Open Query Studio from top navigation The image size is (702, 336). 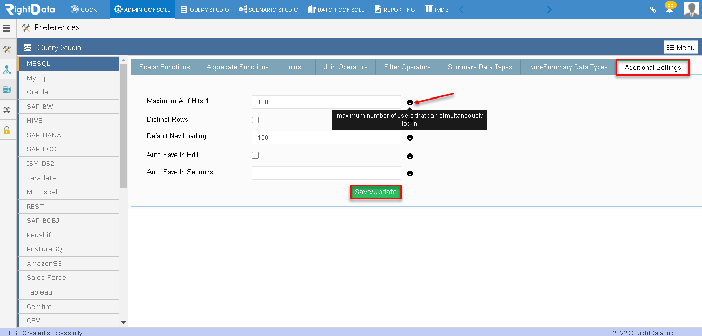click(x=205, y=9)
